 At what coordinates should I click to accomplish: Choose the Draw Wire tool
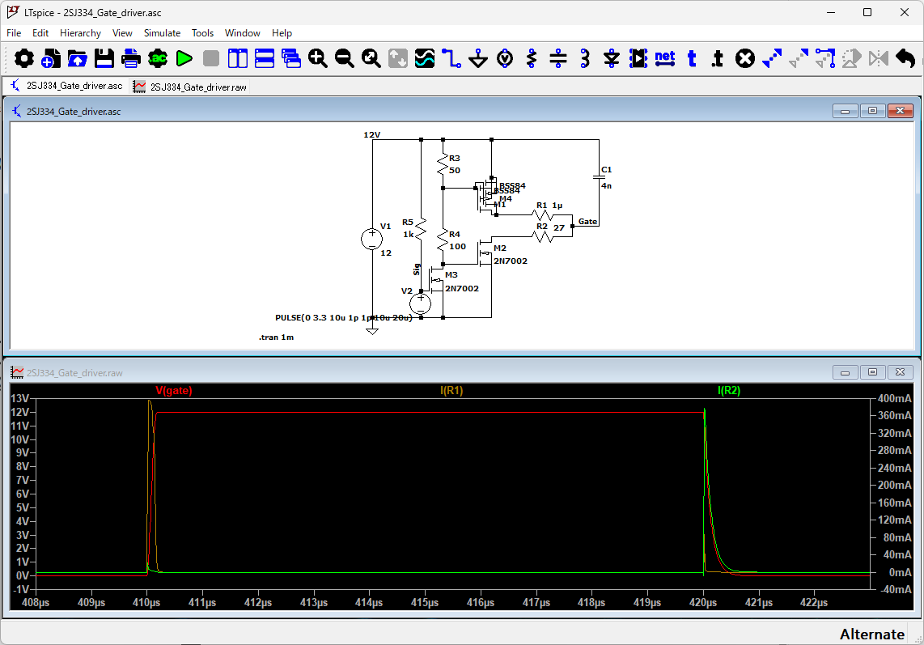[x=451, y=58]
